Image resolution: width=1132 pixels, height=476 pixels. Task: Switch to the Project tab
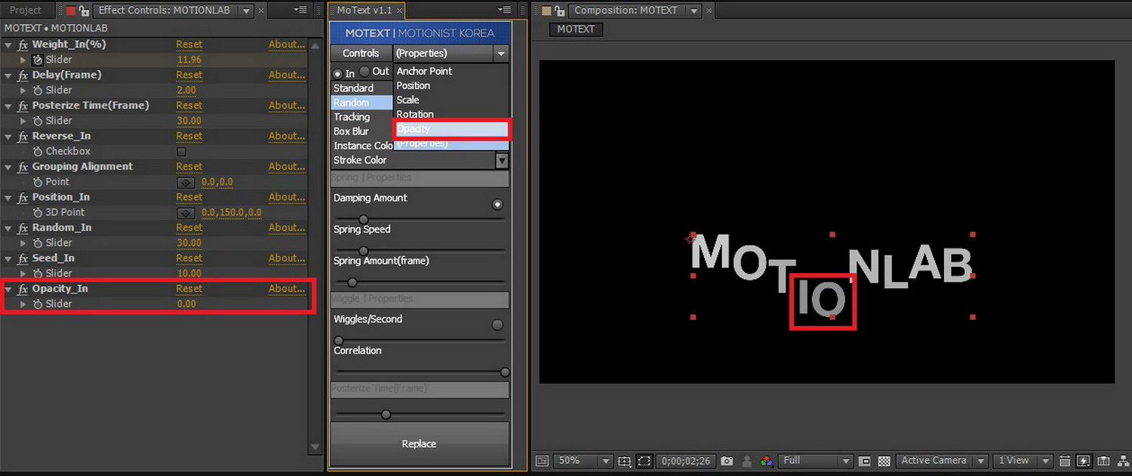point(25,11)
